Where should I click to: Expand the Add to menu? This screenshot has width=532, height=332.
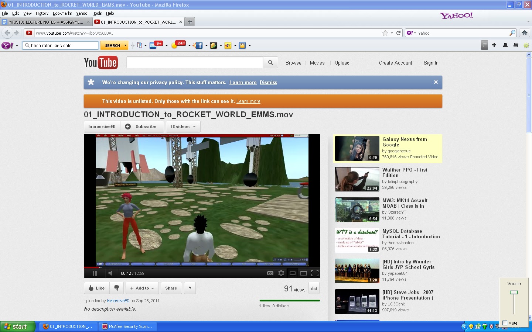click(142, 288)
